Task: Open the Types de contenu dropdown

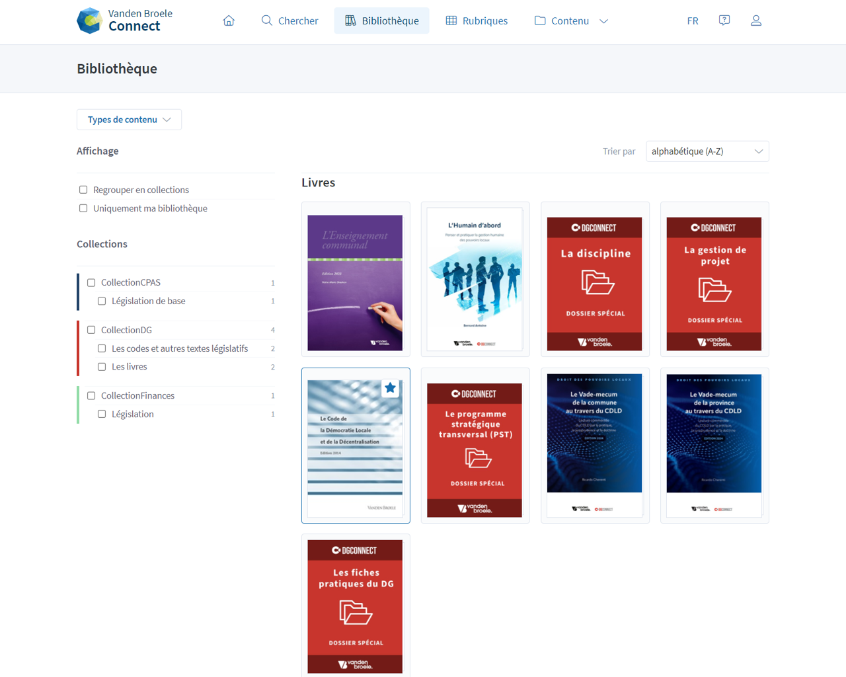Action: click(129, 120)
